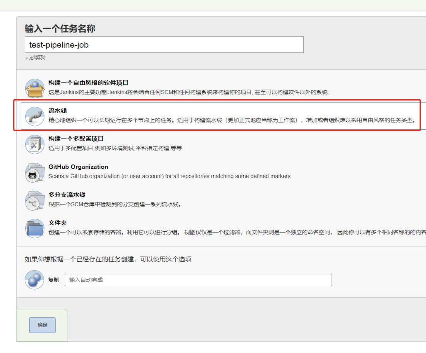This screenshot has height=353, width=426.
Task: Select the 多分支流水线 title
Action: [67, 195]
